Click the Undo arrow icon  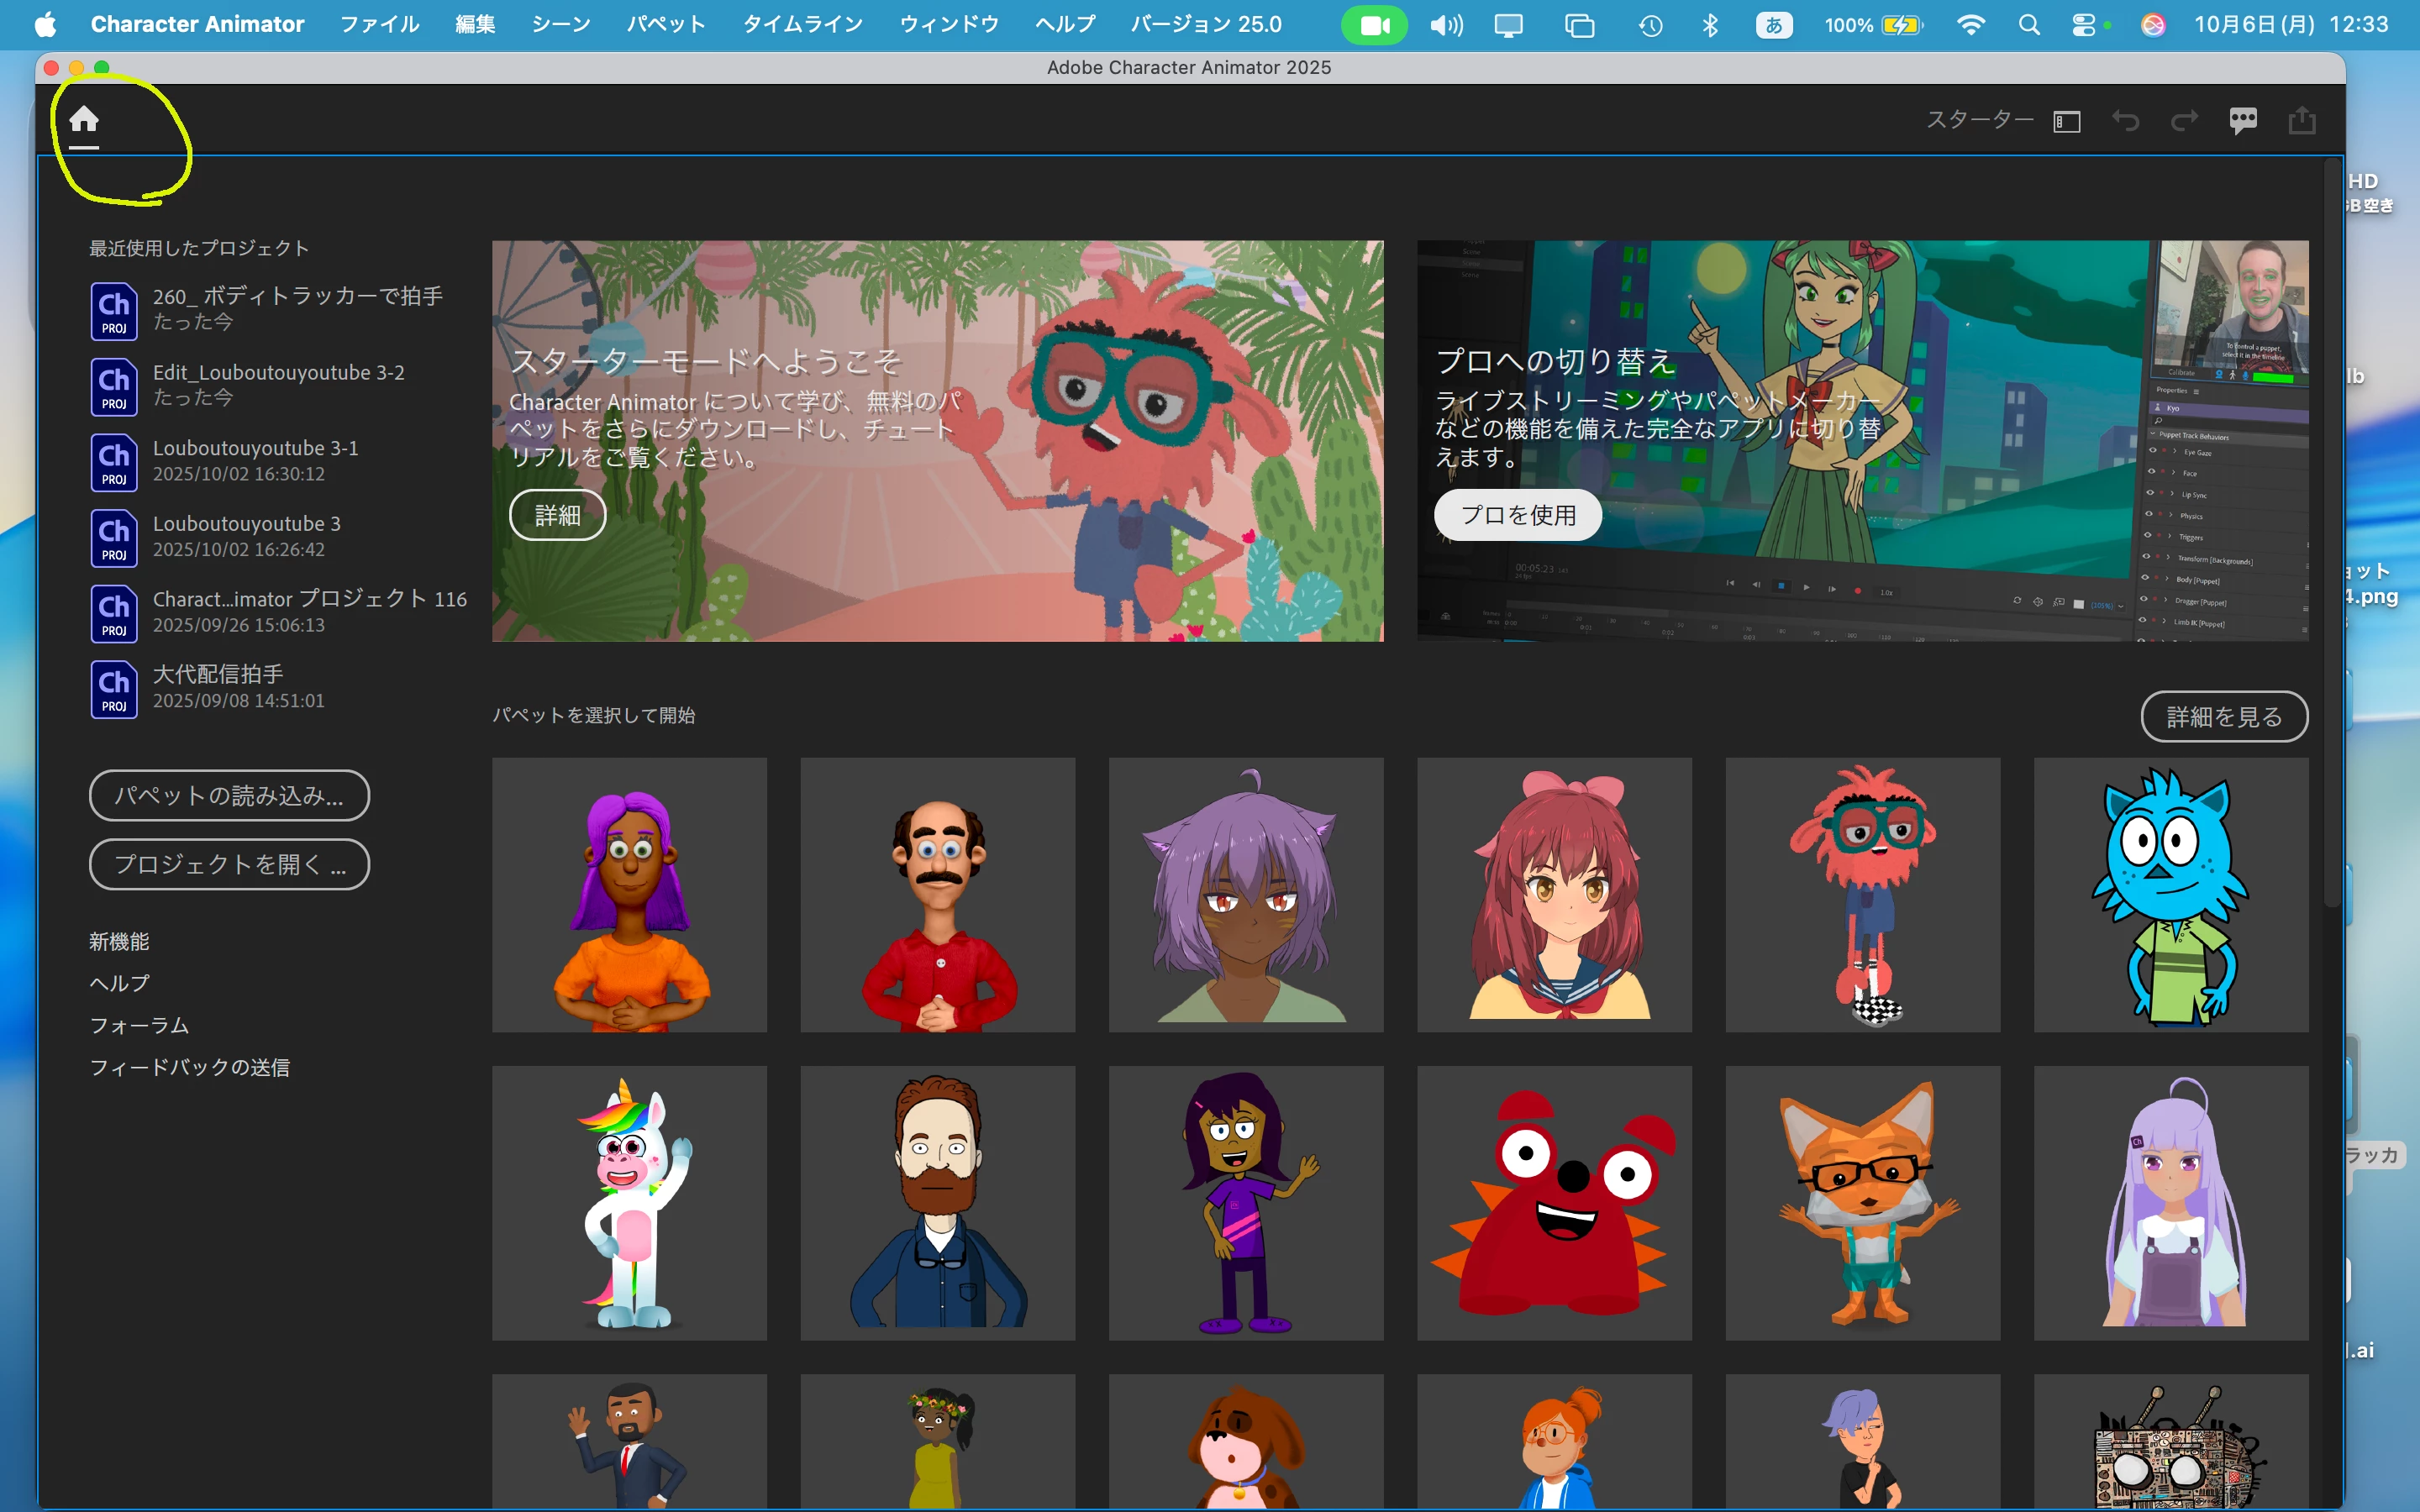[x=2125, y=121]
